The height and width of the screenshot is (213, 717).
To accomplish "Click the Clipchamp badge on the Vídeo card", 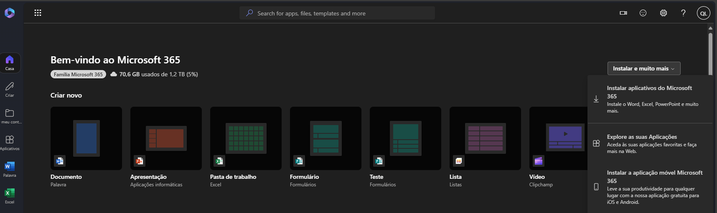I will click(x=539, y=161).
